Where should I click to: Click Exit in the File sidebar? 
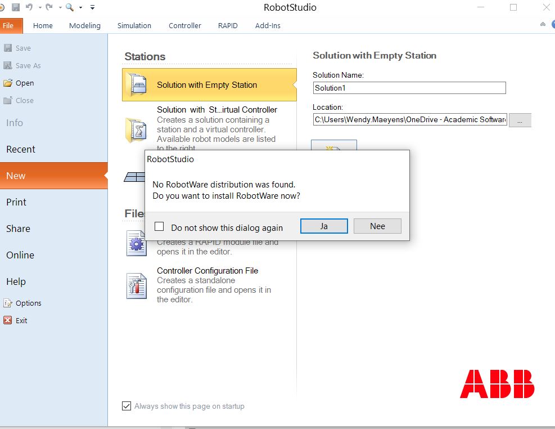[15, 320]
